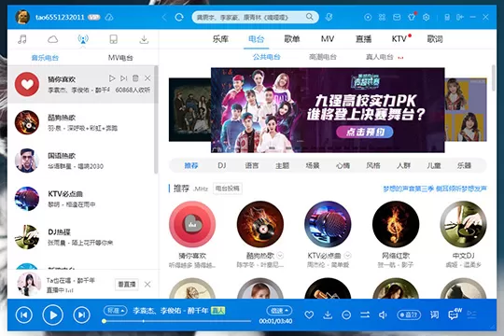Open the 歌词 tab
The height and width of the screenshot is (336, 504).
435,39
